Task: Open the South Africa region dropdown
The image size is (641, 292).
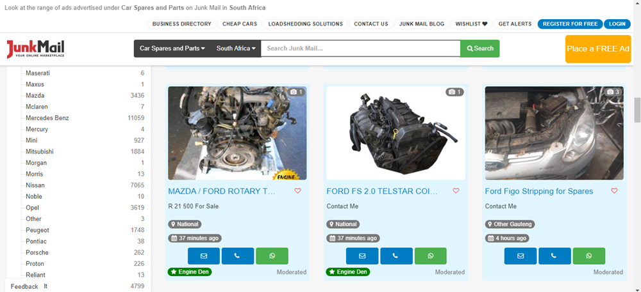Action: point(236,49)
